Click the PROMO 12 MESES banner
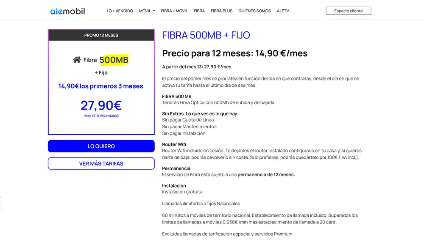 pos(101,35)
